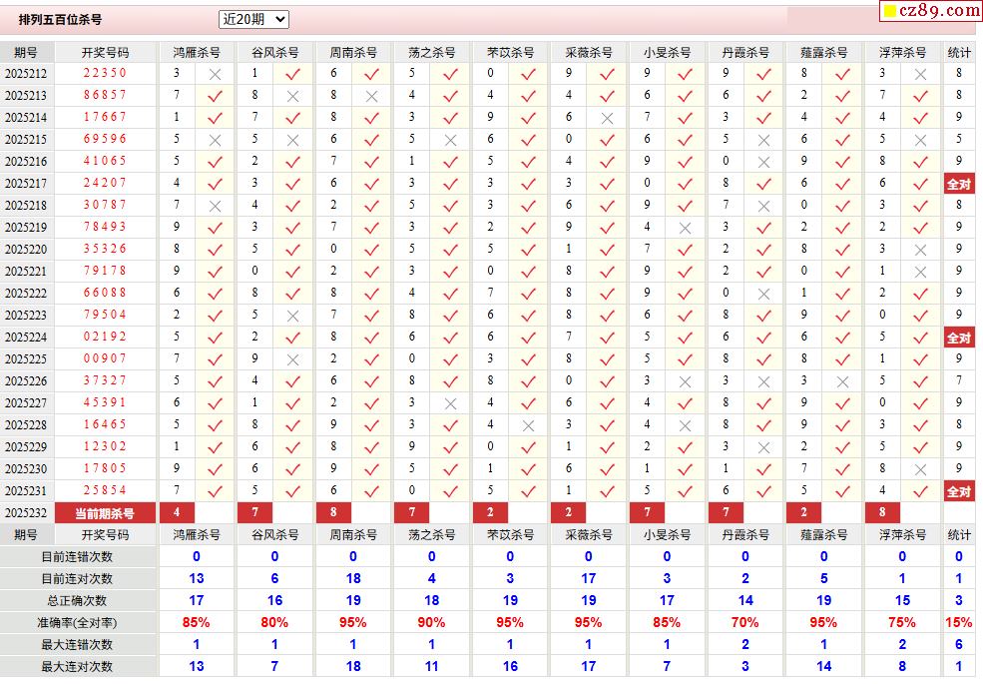This screenshot has height=684, width=983.
Task: Click draw number 02192 in row 2025224
Action: click(x=105, y=337)
